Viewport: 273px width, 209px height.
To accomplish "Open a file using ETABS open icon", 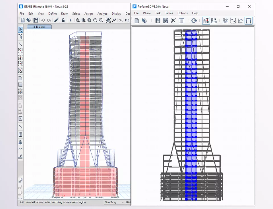I will tap(28, 20).
